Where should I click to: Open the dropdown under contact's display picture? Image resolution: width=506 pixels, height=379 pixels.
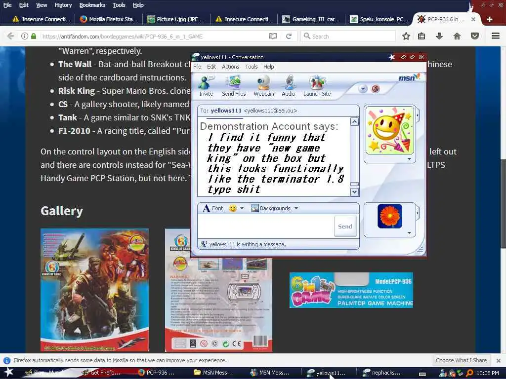[409, 159]
